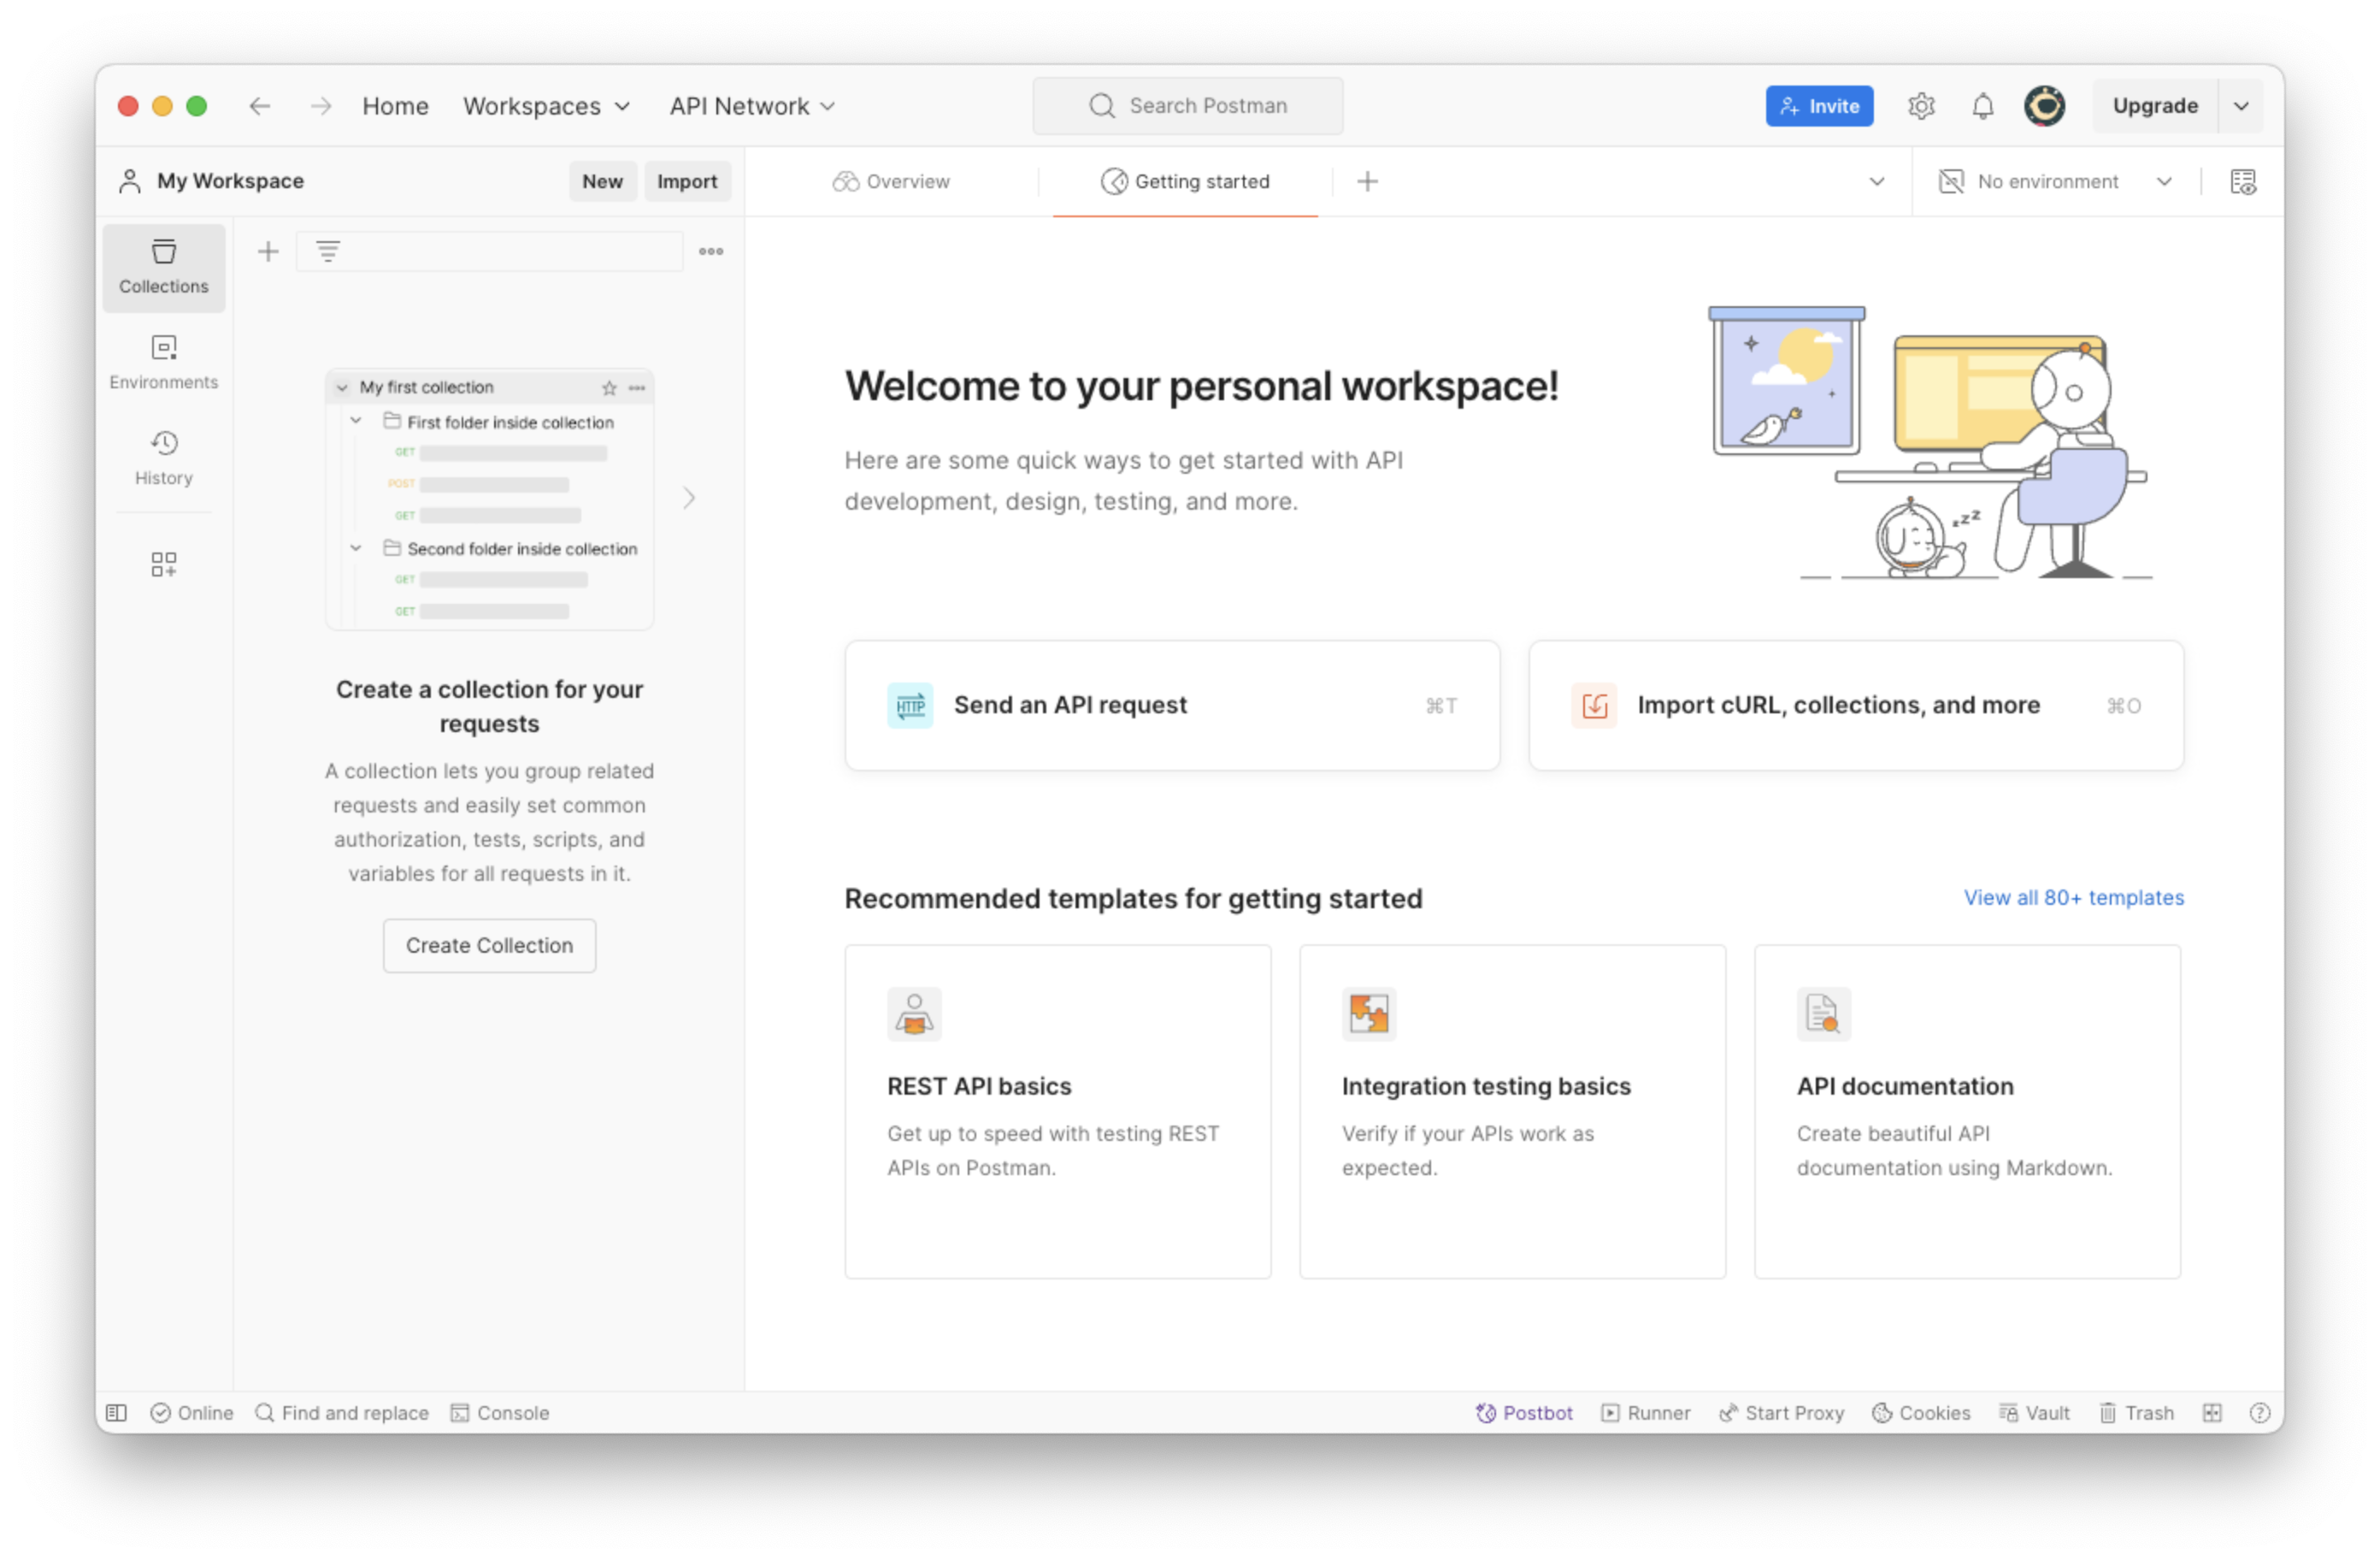Open the collections three-dot options menu
This screenshot has height=1560, width=2380.
(711, 251)
